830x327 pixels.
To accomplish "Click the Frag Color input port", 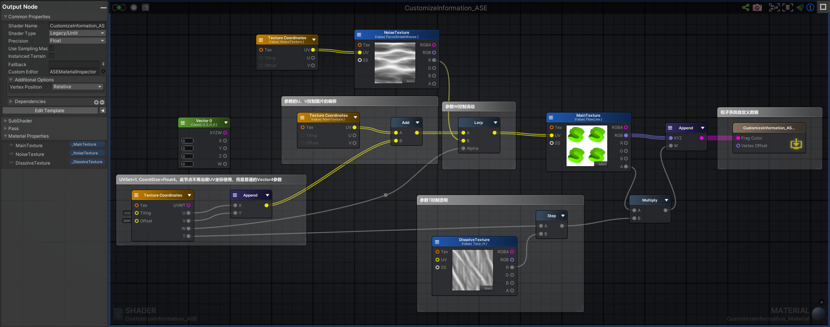I will pyautogui.click(x=738, y=138).
